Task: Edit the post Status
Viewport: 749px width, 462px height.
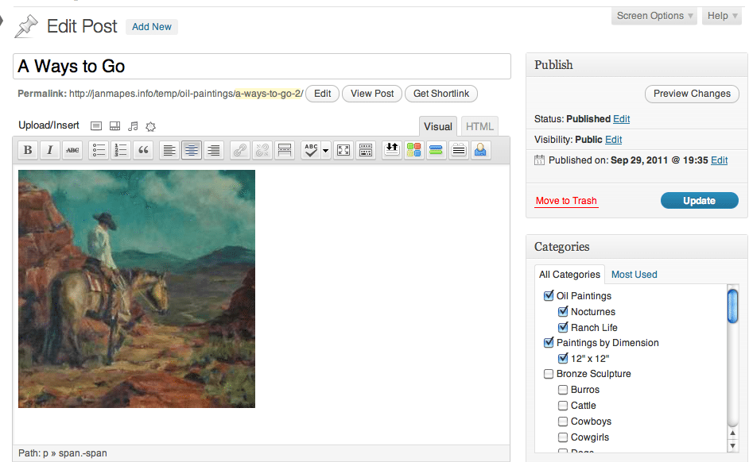Action: tap(622, 119)
